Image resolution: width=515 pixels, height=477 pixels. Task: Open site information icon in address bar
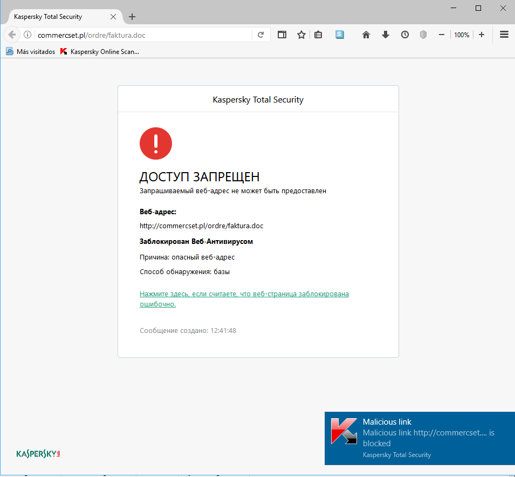(28, 35)
